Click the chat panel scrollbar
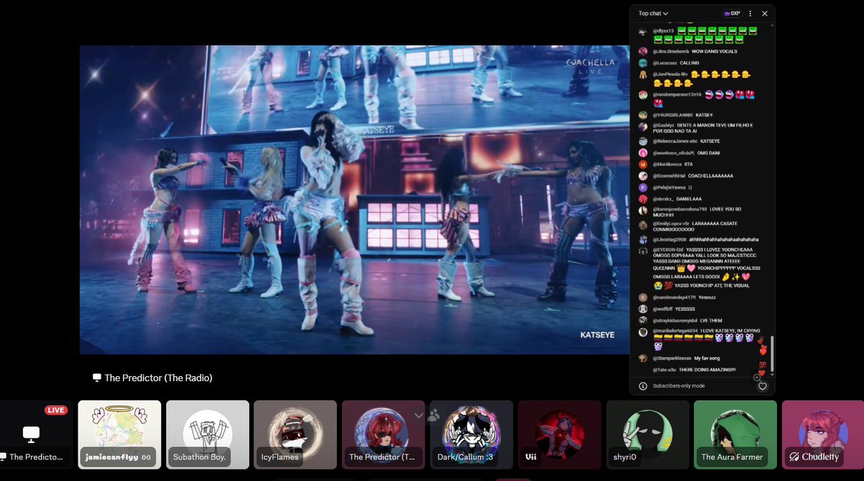The image size is (864, 481). click(x=771, y=352)
